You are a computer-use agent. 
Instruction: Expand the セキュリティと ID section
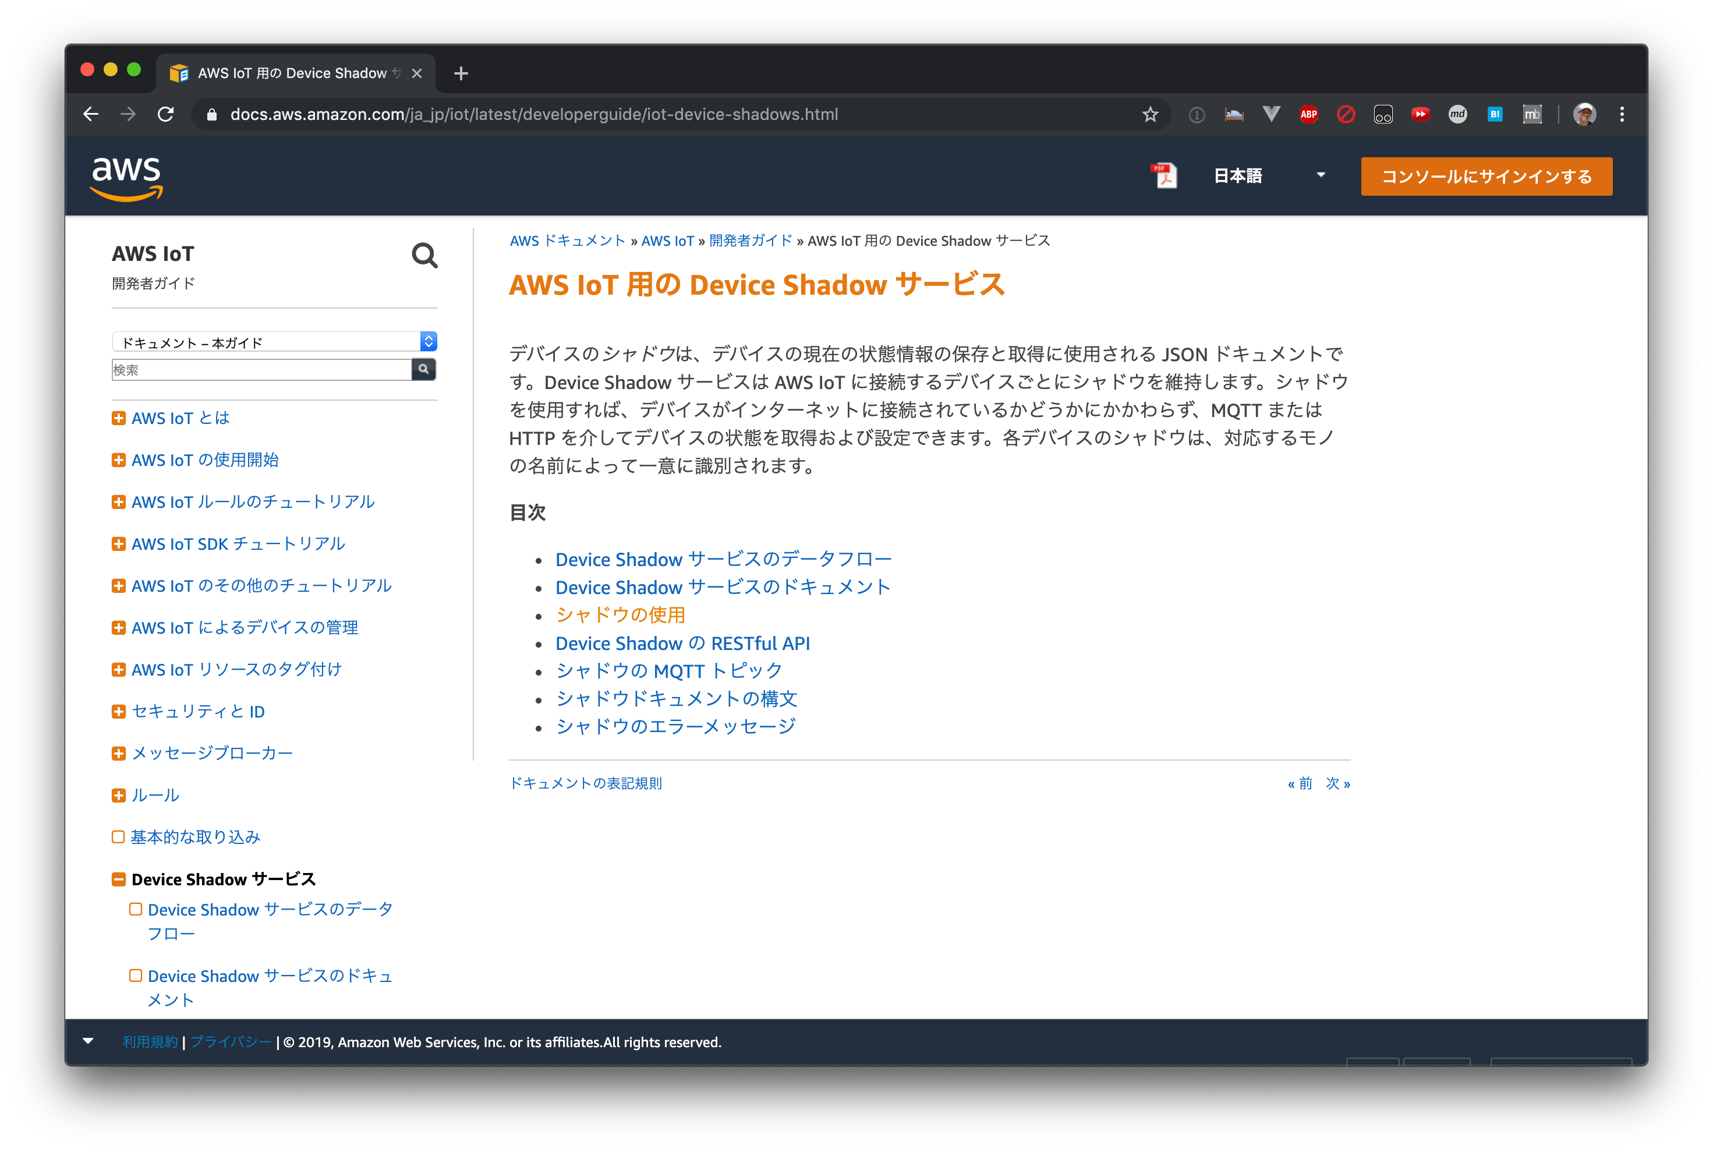(x=118, y=711)
